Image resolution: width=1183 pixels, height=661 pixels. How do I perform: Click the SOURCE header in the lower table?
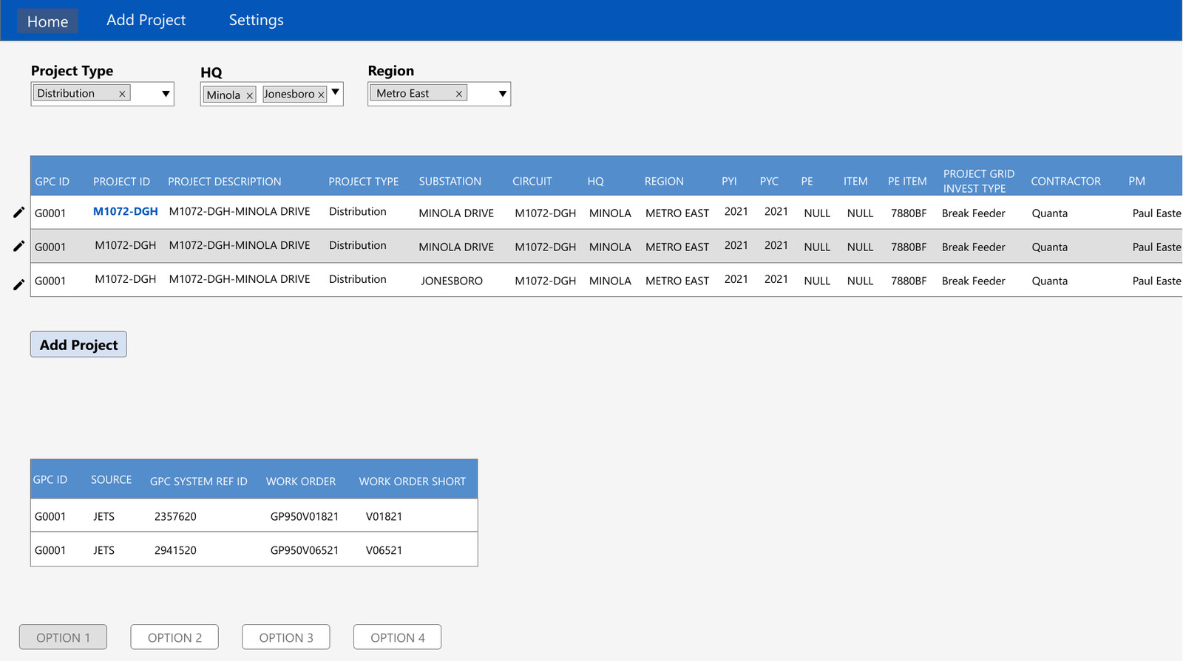point(111,480)
